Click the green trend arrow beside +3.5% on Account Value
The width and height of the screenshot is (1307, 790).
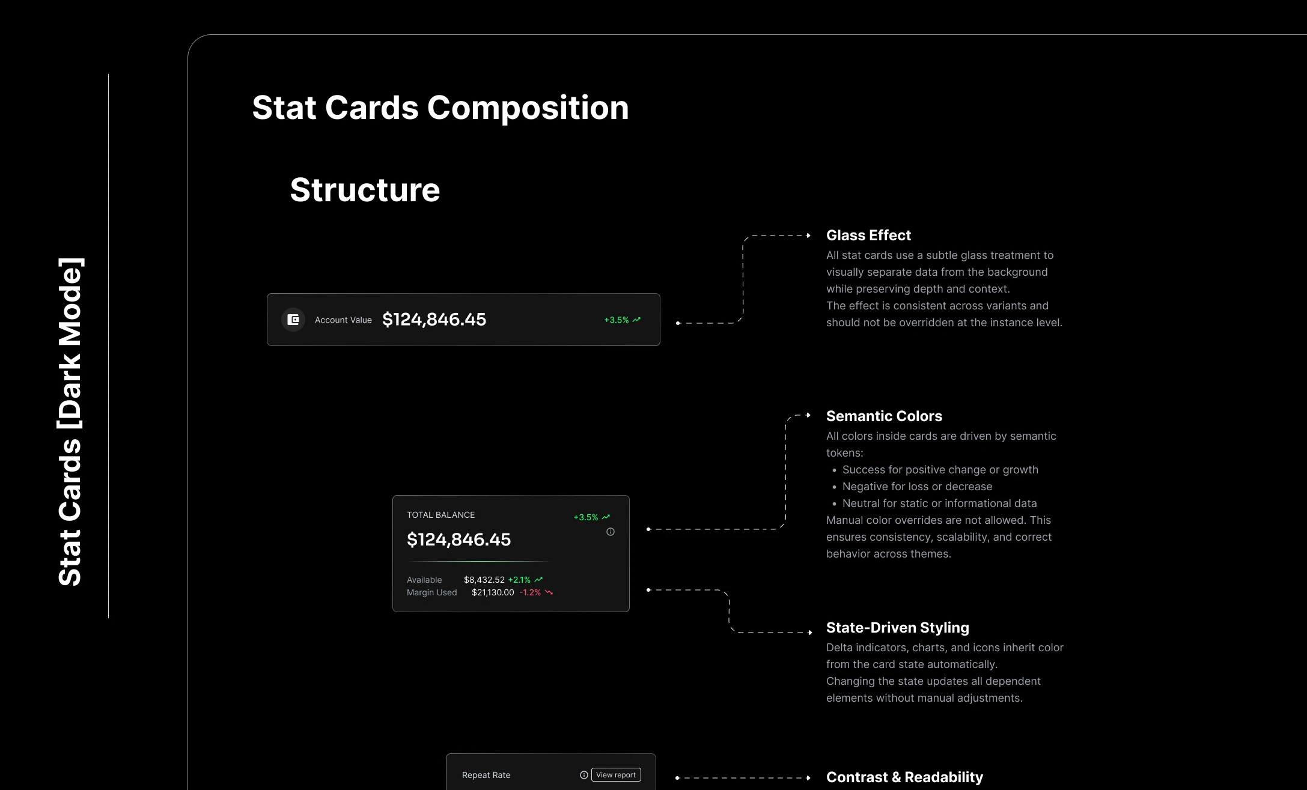click(x=637, y=320)
